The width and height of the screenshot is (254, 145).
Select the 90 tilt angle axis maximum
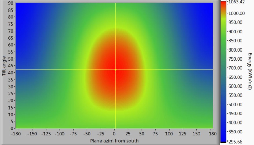pyautogui.click(x=10, y=3)
